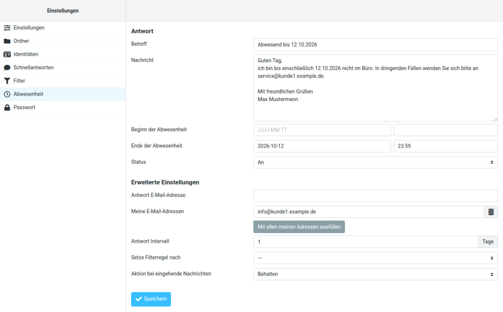
Task: Click Mit allen meinen Adressen ausfüllen
Action: (299, 227)
